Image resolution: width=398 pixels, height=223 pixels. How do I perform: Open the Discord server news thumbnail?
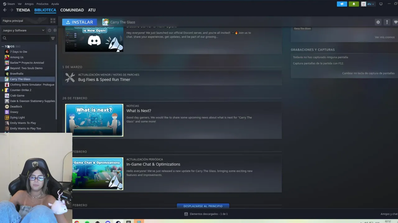pyautogui.click(x=94, y=40)
